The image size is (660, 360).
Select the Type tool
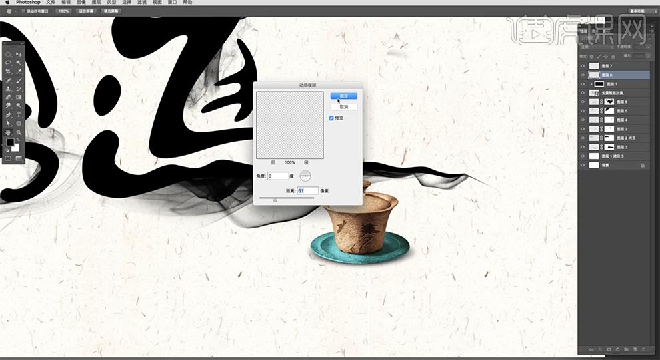click(19, 115)
